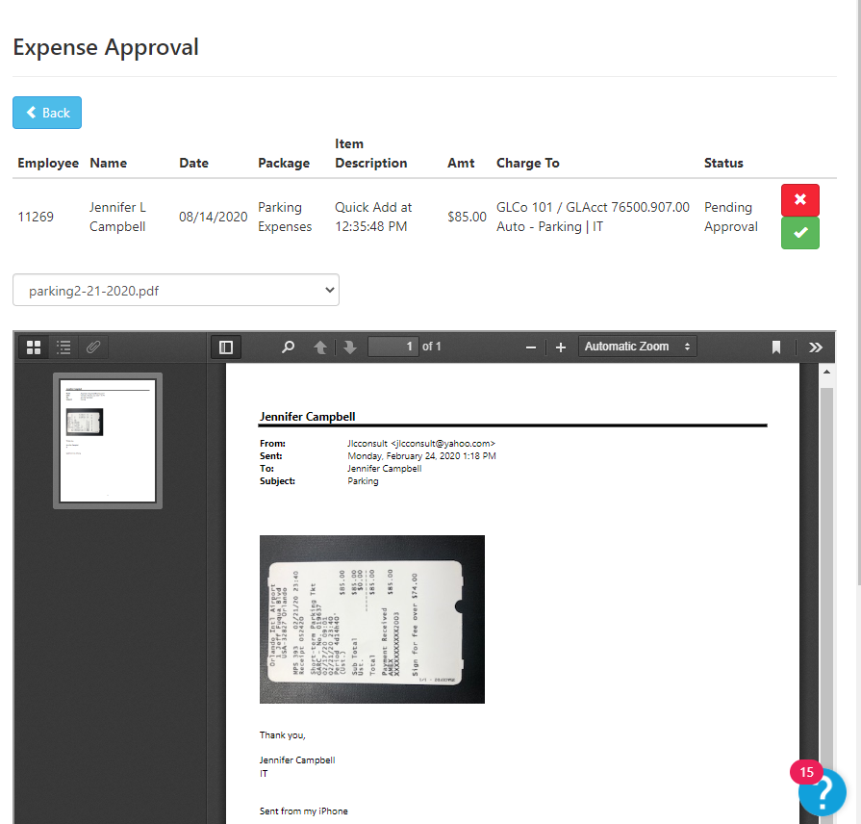The height and width of the screenshot is (824, 861).
Task: Click employee number 11269
Action: [36, 217]
